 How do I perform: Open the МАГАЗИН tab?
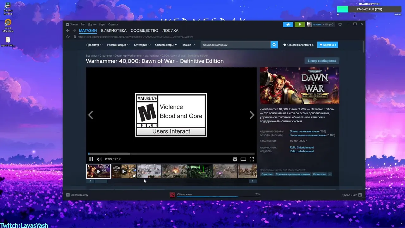pos(88,31)
